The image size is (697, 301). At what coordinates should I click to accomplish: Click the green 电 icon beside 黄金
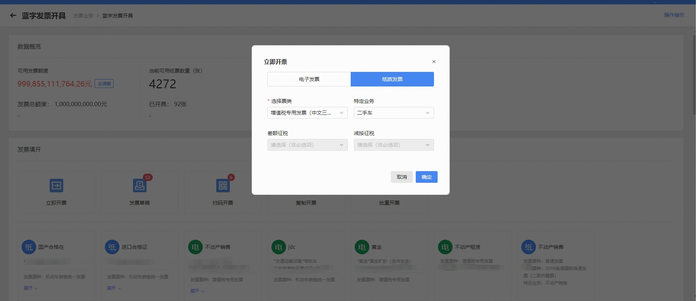(x=362, y=247)
